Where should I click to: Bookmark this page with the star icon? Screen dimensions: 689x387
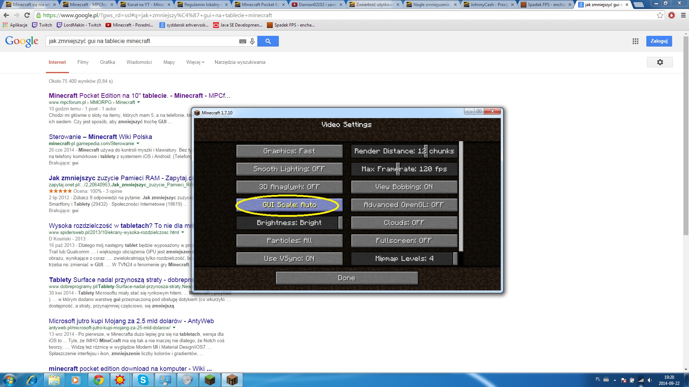tap(660, 15)
